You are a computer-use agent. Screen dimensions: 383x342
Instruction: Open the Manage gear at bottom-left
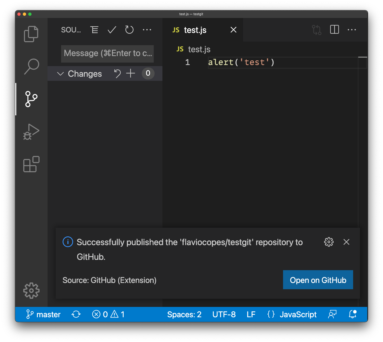click(31, 291)
